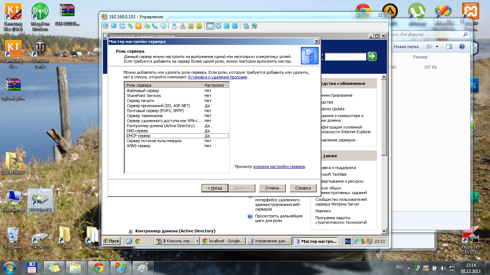Click Send Ctrl+Alt+Del icon in remote toolbar
This screenshot has height=275, width=490.
pos(174,26)
